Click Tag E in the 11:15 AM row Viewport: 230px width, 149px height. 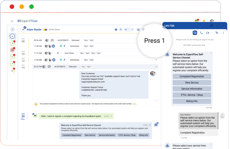point(99,53)
